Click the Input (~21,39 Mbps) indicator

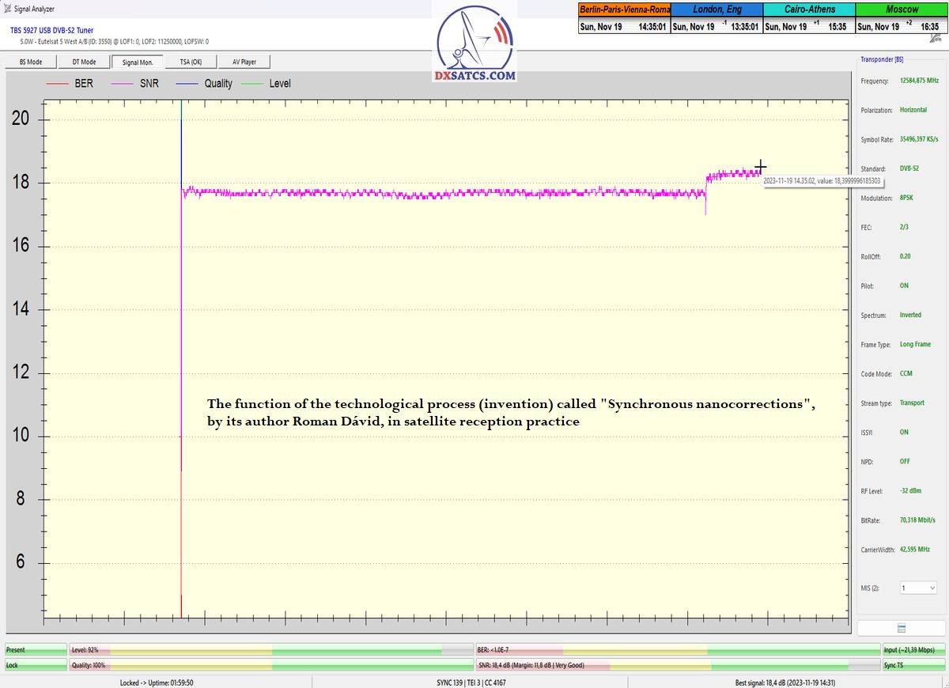click(914, 650)
